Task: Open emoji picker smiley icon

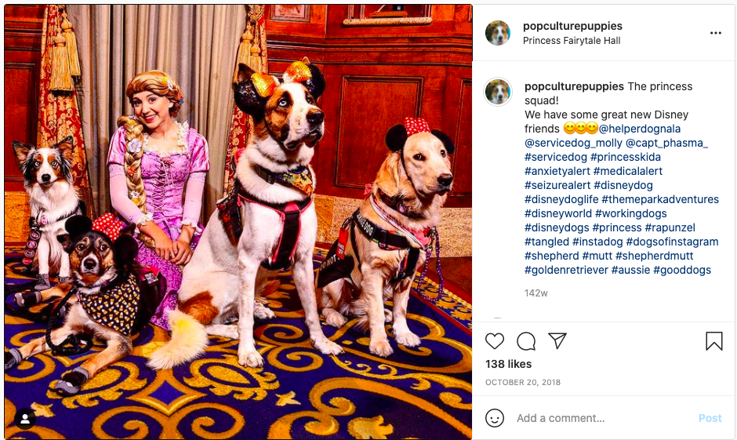Action: pos(495,418)
